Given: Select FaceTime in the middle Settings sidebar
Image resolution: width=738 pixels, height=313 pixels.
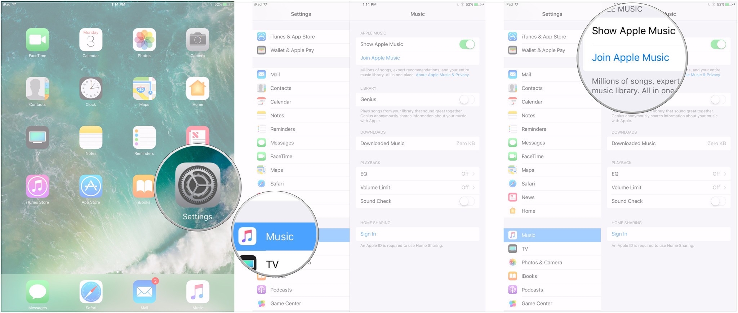Looking at the screenshot, I should coord(301,156).
